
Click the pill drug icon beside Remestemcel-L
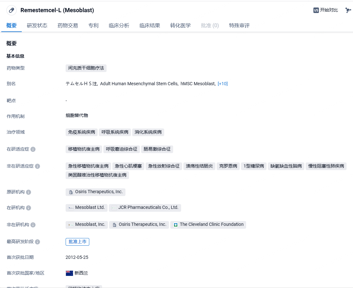click(12, 10)
